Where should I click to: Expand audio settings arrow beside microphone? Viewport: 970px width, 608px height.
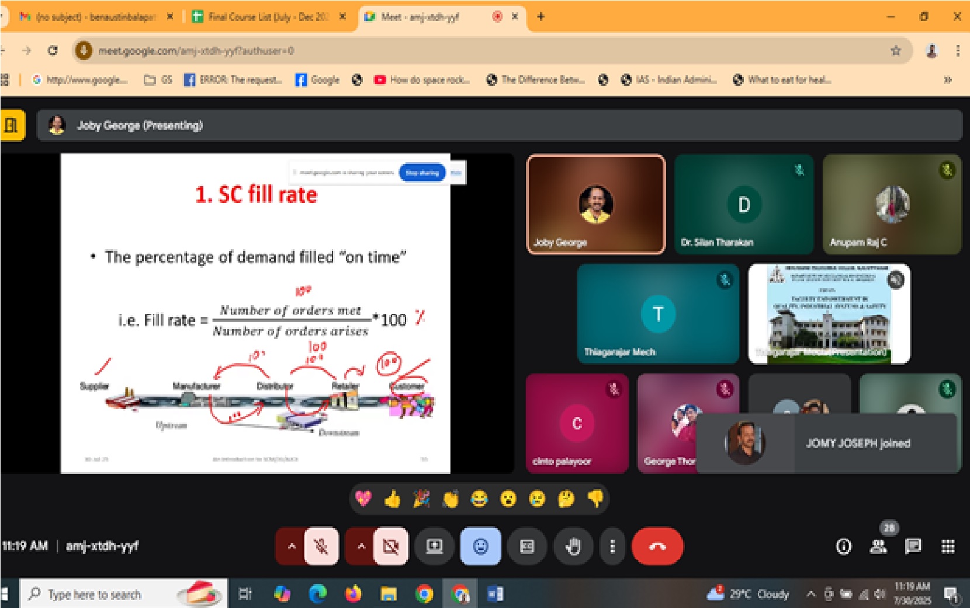click(292, 546)
